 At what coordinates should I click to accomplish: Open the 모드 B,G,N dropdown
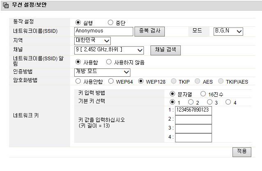228,31
